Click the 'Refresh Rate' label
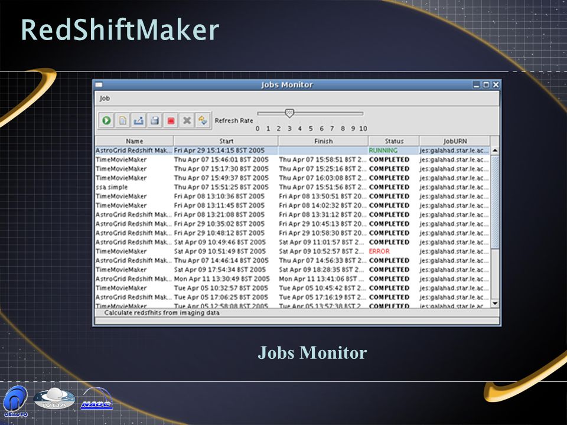 (x=234, y=120)
